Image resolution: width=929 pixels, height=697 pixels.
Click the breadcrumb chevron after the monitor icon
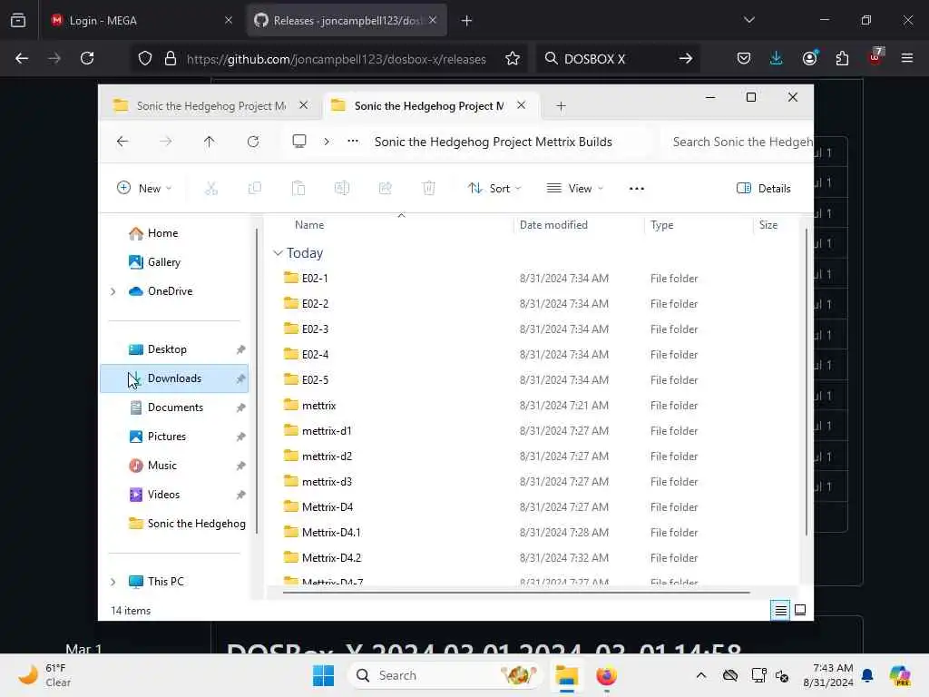coord(327,142)
